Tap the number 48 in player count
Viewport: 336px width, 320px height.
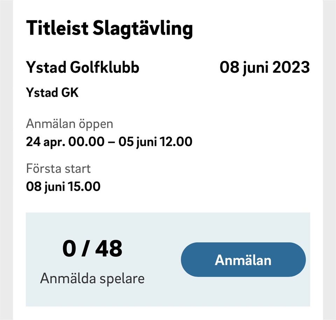[108, 249]
